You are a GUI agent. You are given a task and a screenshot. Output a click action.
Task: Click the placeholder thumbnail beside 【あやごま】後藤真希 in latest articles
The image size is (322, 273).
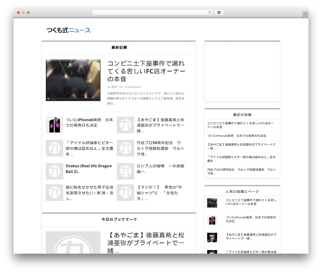point(125,125)
